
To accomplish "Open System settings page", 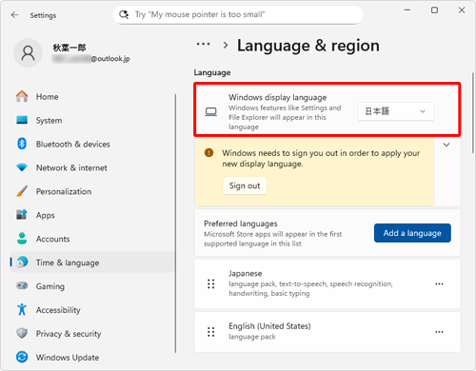I will point(92,120).
